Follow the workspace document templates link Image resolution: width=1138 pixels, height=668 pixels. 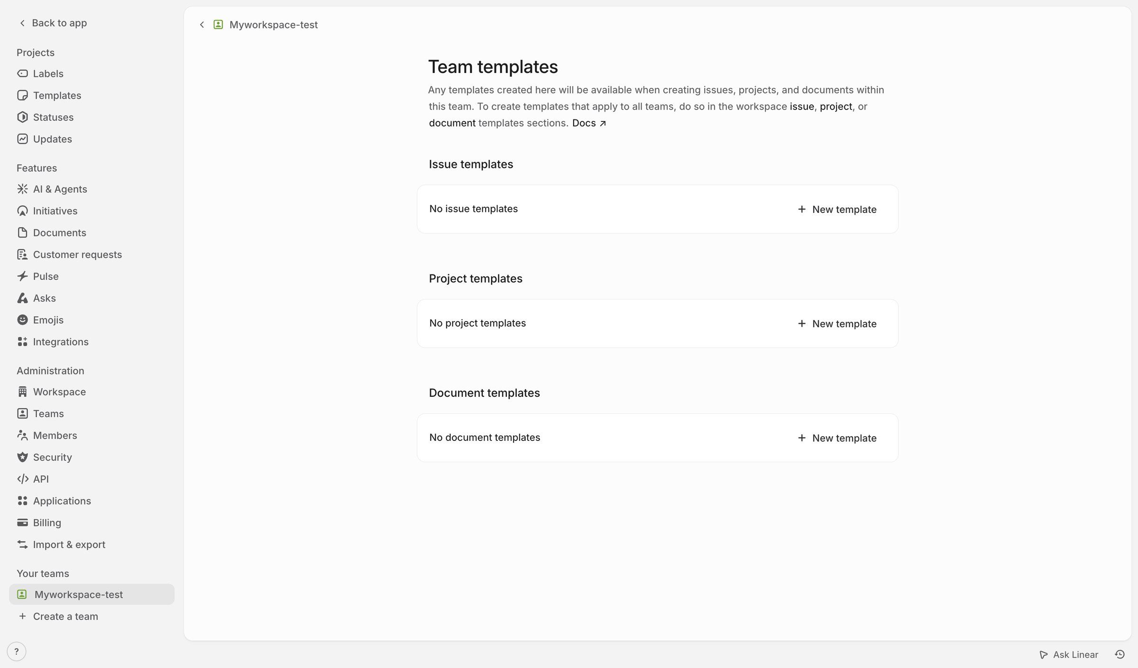(452, 123)
